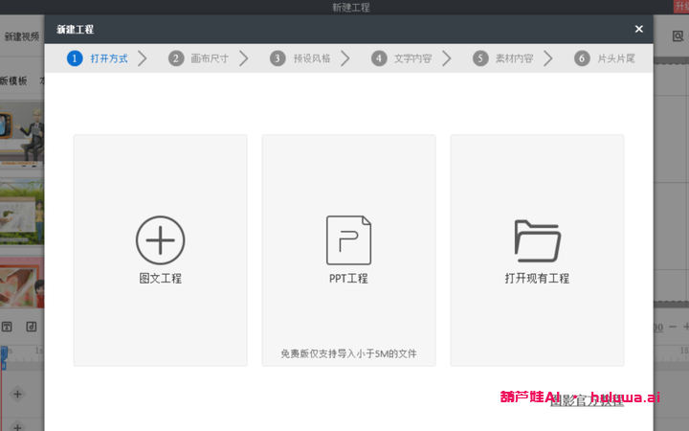Viewport: 689px width, 431px height.
Task: Select step 1 打开方式 in the wizard
Action: (x=107, y=58)
